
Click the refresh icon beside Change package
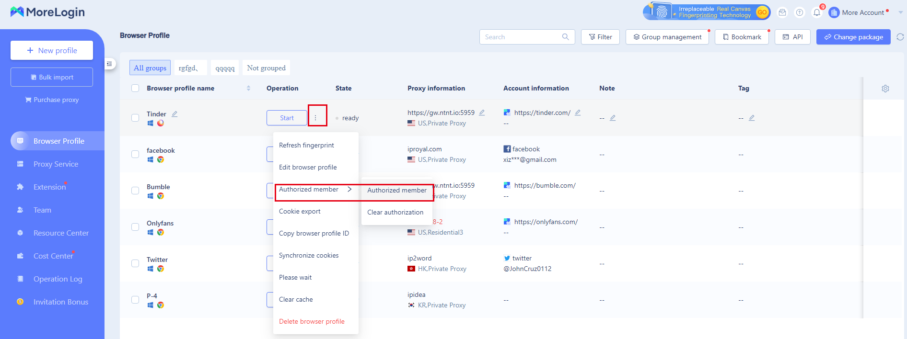point(900,37)
